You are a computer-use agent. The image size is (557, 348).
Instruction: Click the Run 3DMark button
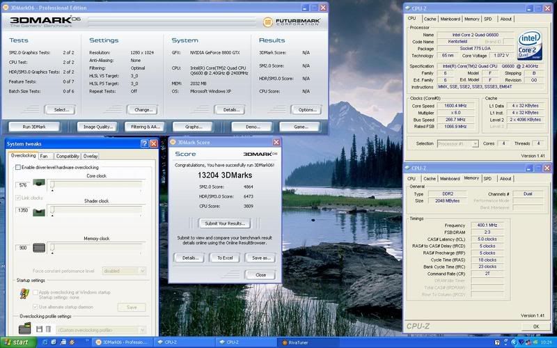33,127
